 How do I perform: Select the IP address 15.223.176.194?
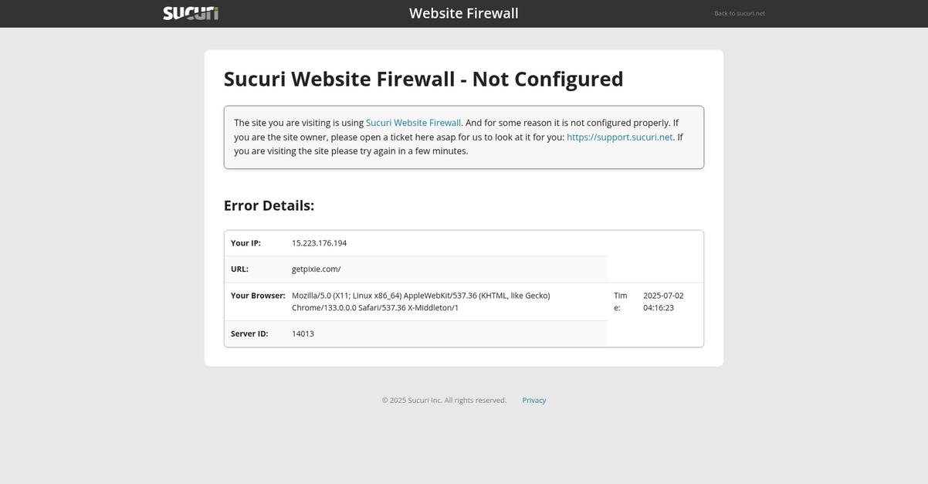(x=320, y=243)
